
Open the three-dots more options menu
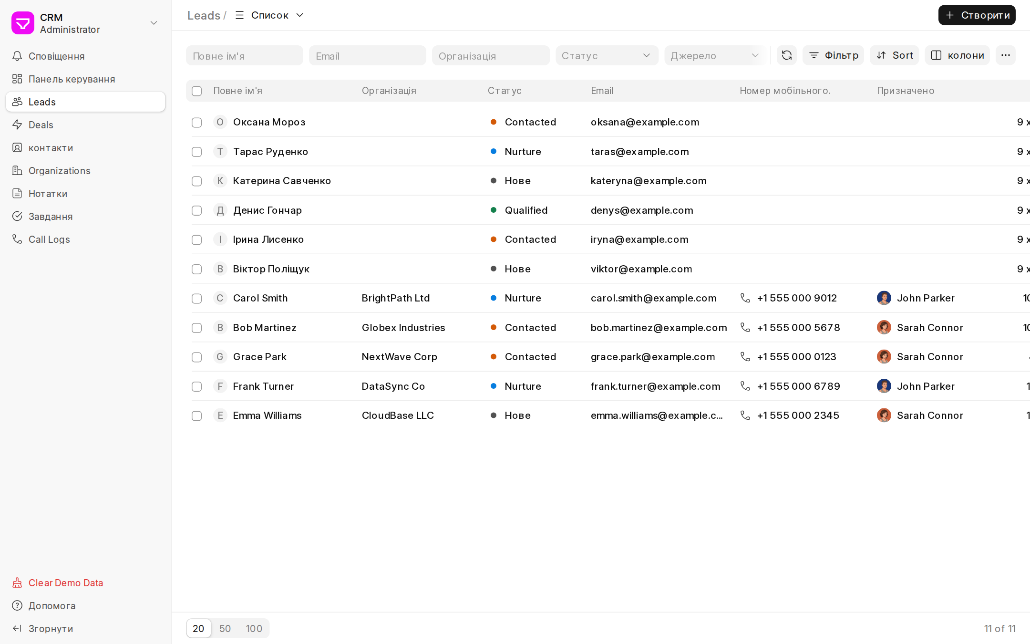[1006, 55]
